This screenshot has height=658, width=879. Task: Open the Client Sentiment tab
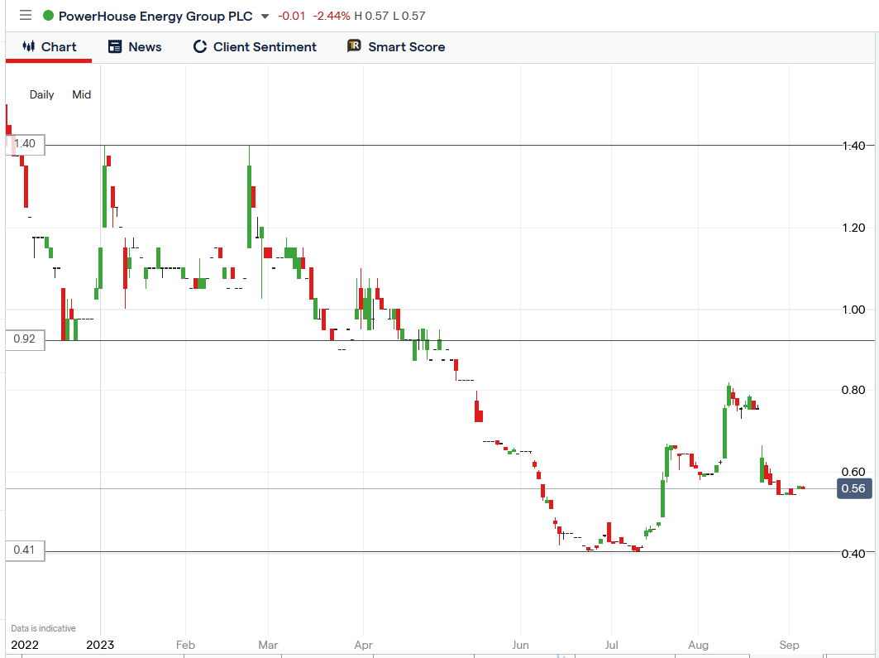255,47
